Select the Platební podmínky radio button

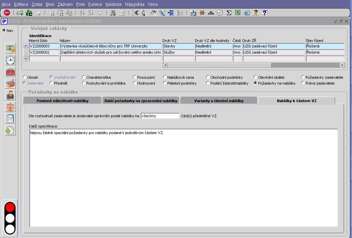165,83
